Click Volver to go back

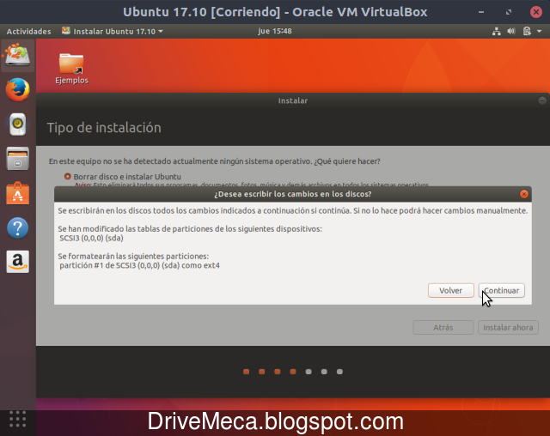(450, 290)
